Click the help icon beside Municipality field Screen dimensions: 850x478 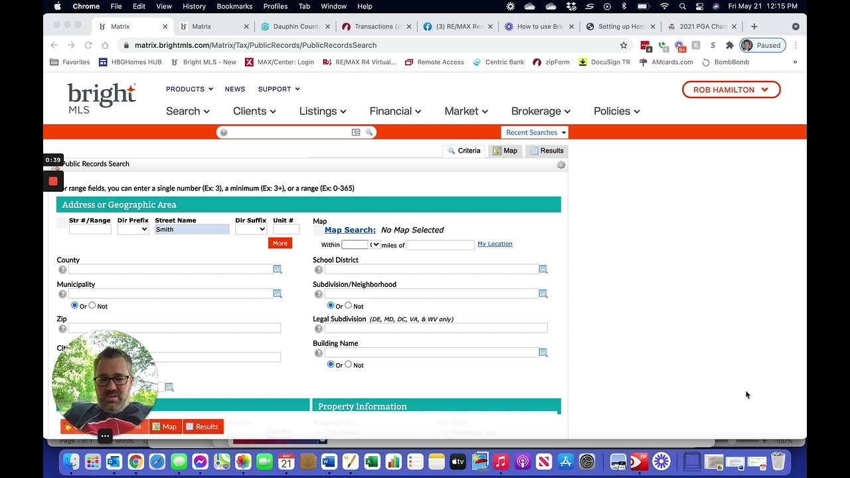pos(62,294)
